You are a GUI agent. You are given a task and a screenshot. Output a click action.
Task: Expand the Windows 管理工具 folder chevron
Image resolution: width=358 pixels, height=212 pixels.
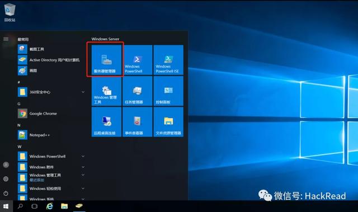click(x=83, y=175)
